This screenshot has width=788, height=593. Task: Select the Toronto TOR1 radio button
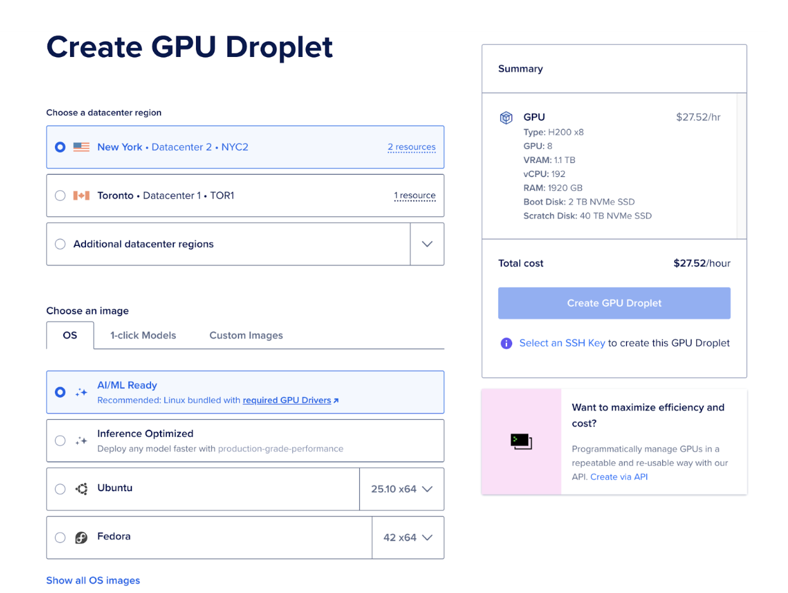(60, 196)
